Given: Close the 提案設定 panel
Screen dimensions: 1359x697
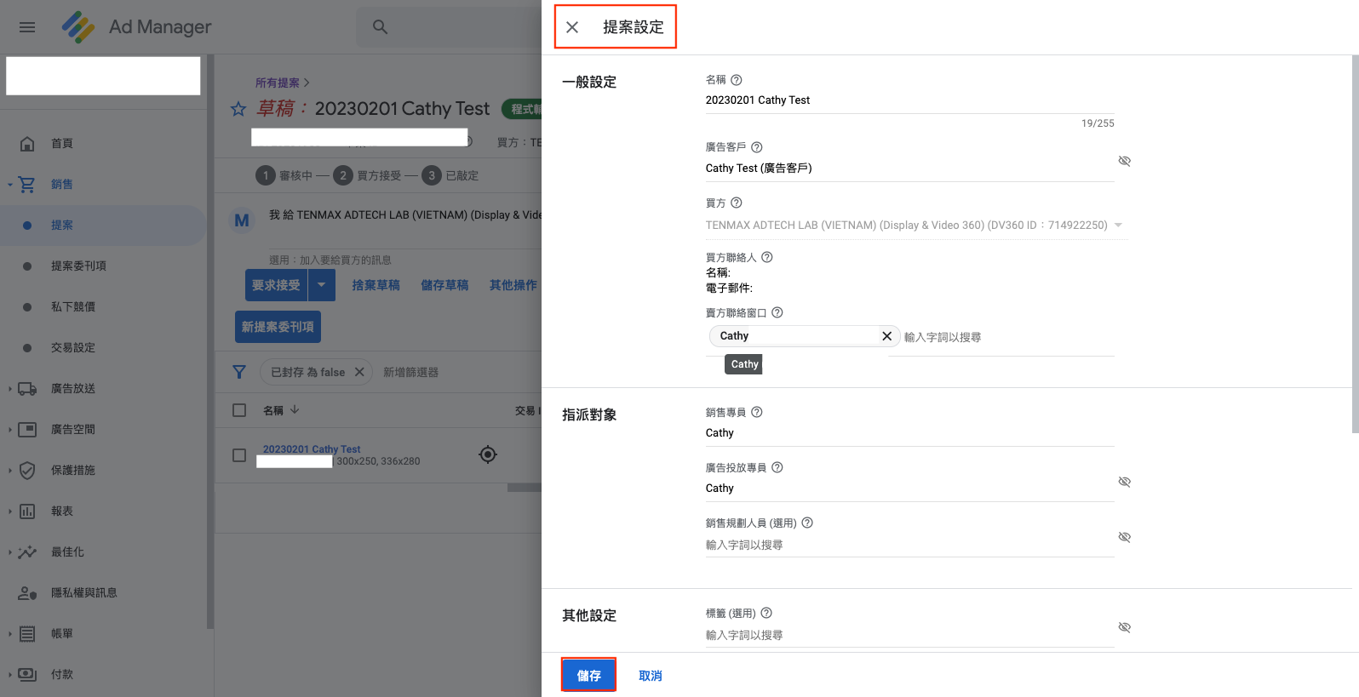Looking at the screenshot, I should coord(572,27).
